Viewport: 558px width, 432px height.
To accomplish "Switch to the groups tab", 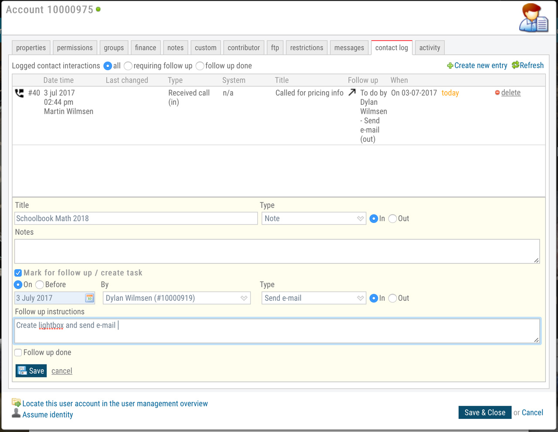I will (x=114, y=48).
